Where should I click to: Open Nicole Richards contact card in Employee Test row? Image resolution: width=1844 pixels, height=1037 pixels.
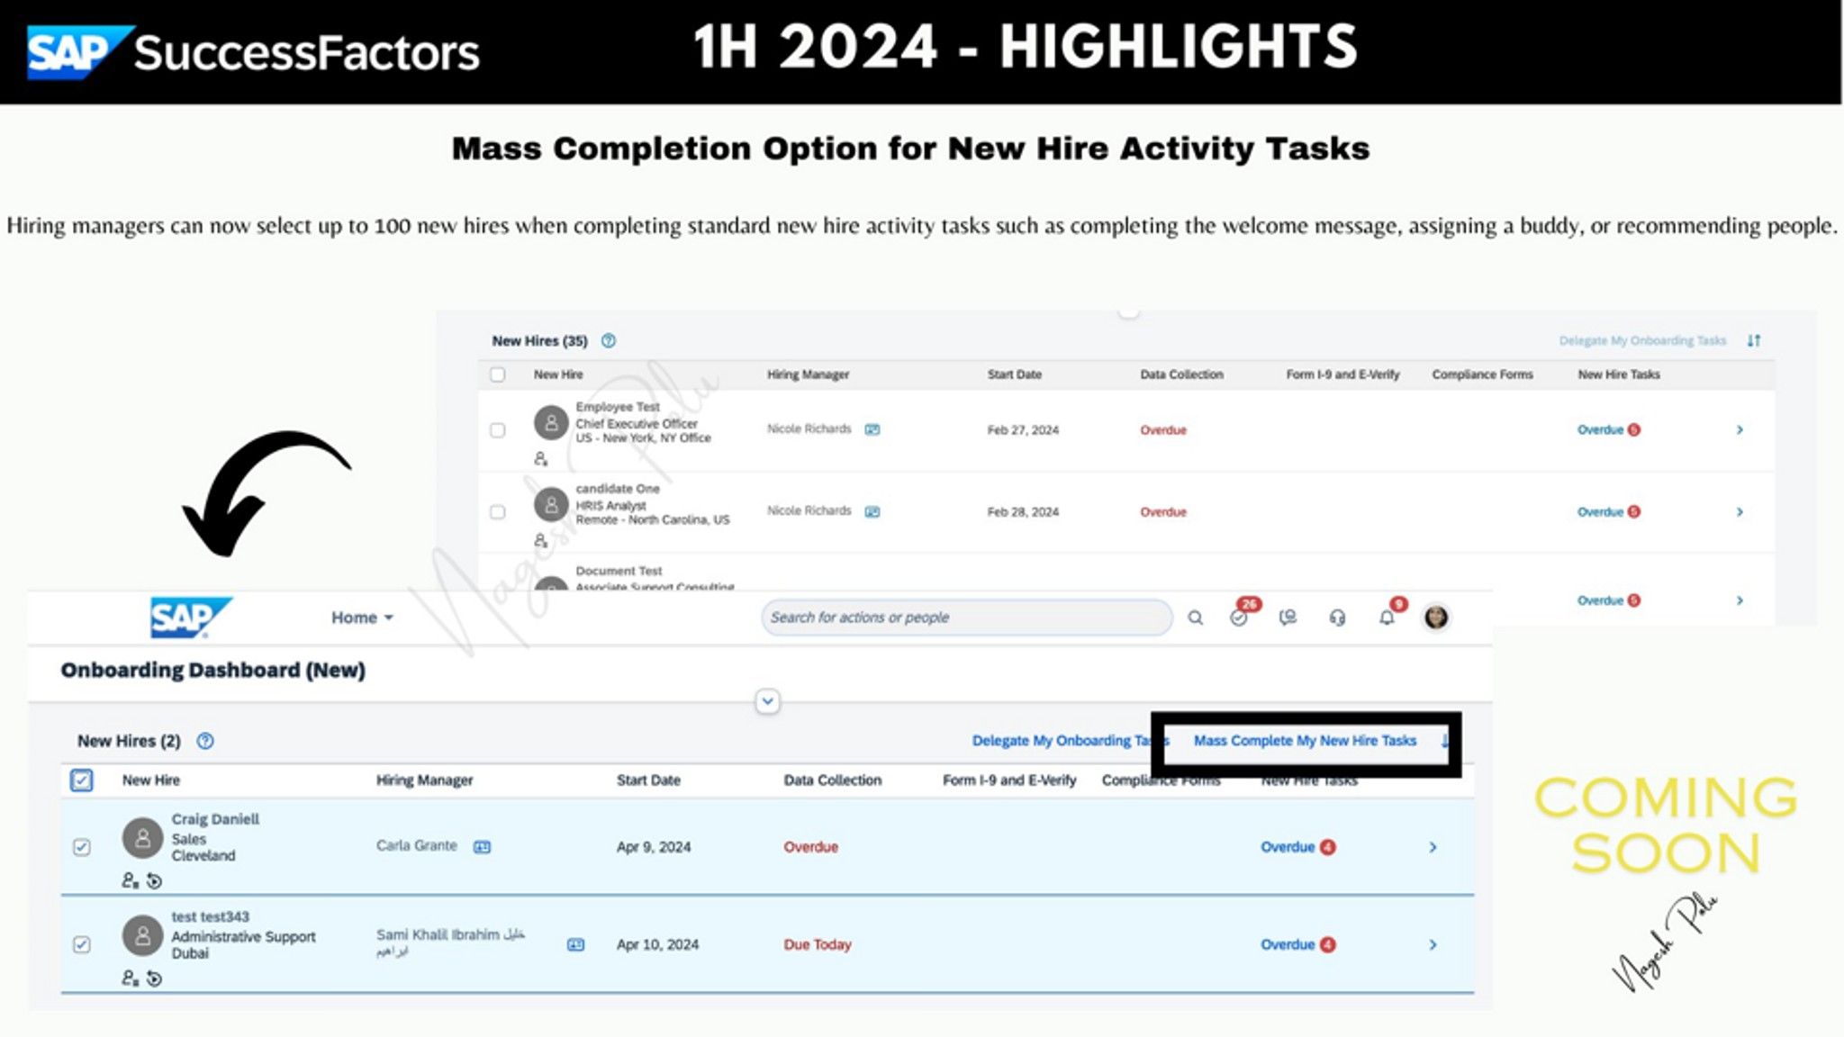(872, 429)
